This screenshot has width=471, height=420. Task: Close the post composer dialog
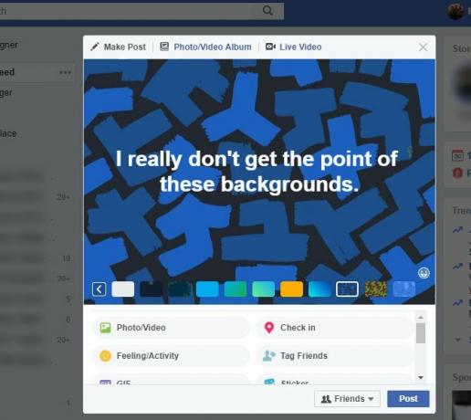pos(424,47)
